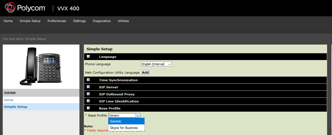
Task: Select Skype for Business option
Action: tap(124, 128)
